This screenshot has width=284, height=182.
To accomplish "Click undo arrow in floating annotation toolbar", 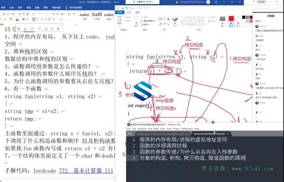I will [x=52, y=29].
